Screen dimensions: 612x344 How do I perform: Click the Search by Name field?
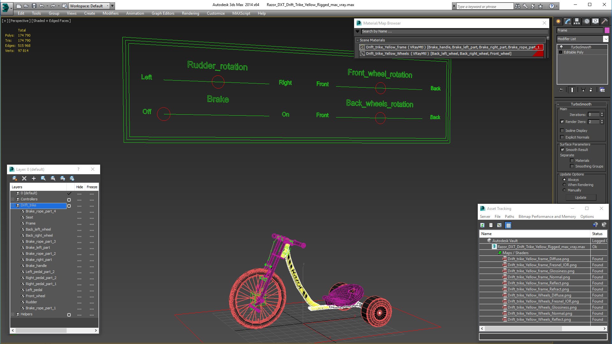click(455, 31)
